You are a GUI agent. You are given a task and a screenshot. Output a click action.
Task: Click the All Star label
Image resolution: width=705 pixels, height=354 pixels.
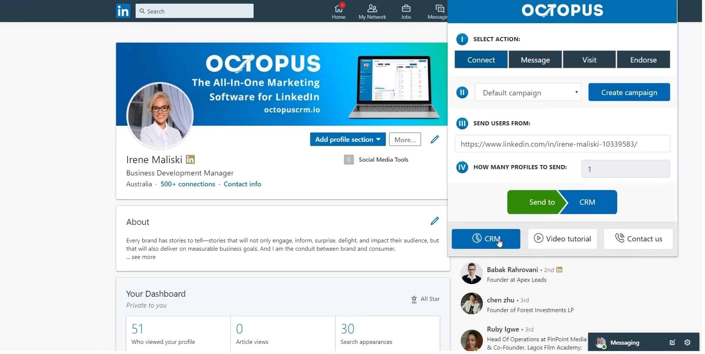point(430,299)
